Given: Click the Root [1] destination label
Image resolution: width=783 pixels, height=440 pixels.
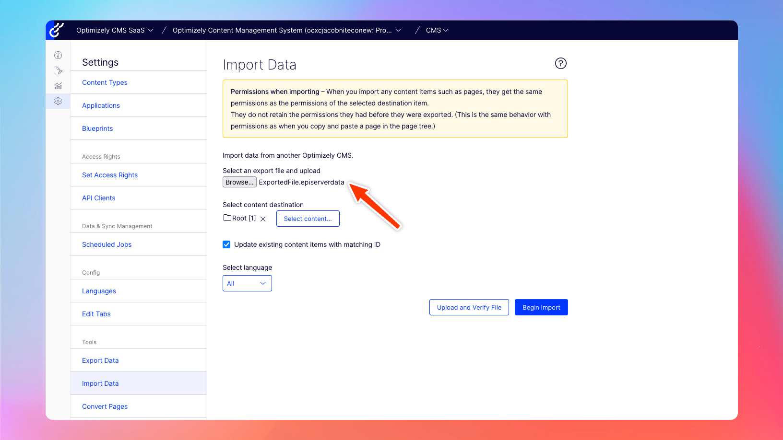Looking at the screenshot, I should (244, 218).
